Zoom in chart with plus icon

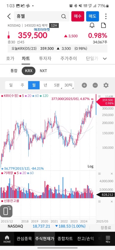(84, 85)
